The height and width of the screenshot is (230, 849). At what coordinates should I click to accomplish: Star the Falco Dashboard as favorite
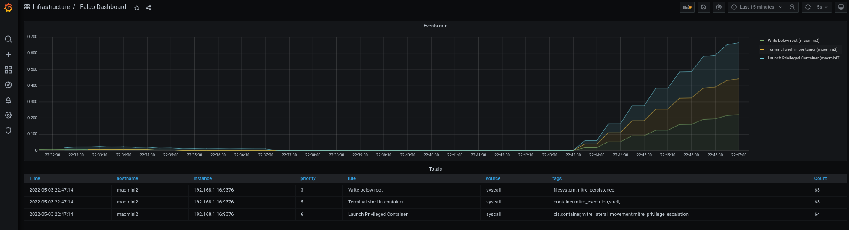(137, 8)
